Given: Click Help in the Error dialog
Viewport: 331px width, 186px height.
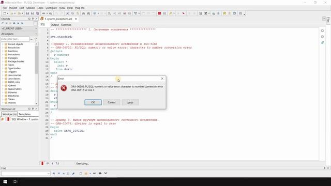Looking at the screenshot, I should pyautogui.click(x=130, y=102).
